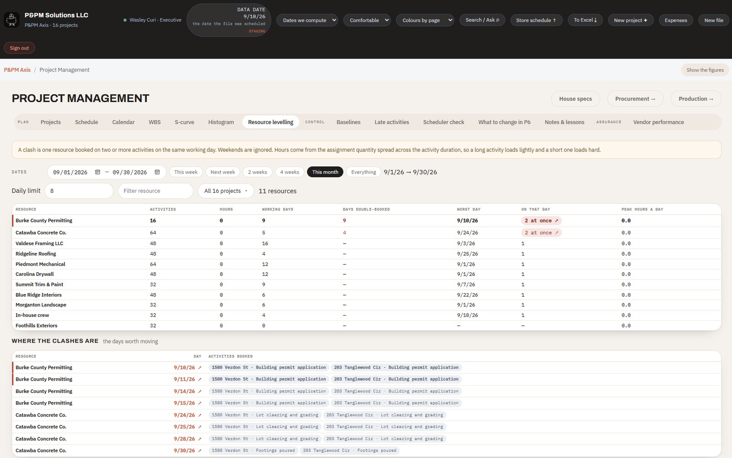Expand the 'All 16 projects' filter dropdown
Viewport: 732px width, 458px height.
point(226,191)
